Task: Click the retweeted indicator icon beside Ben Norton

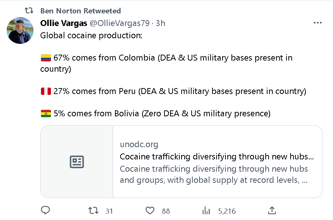Action: pyautogui.click(x=29, y=10)
